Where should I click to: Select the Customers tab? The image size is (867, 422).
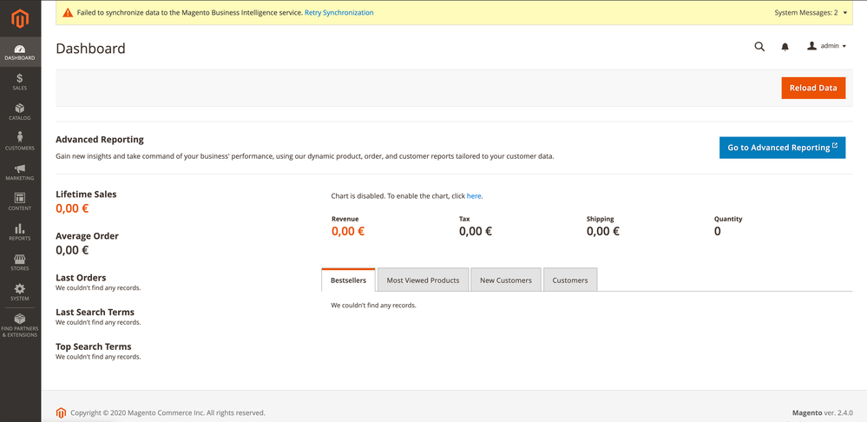point(570,280)
